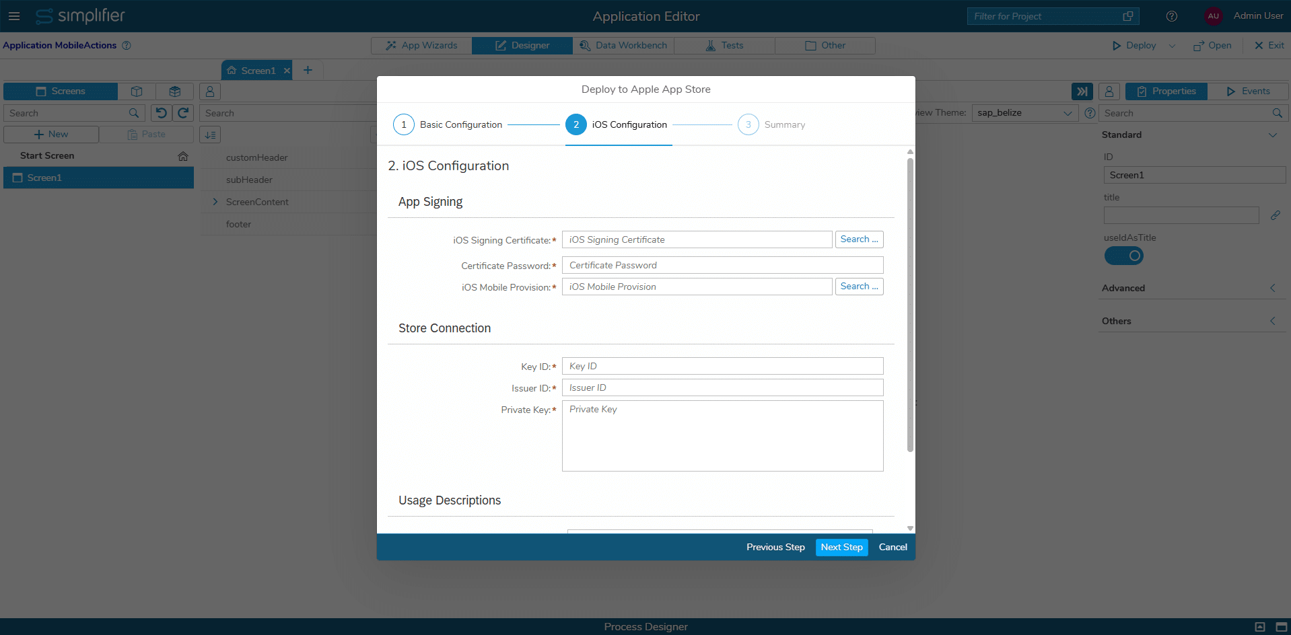
Task: Focus the Certificate Password field
Action: (722, 265)
